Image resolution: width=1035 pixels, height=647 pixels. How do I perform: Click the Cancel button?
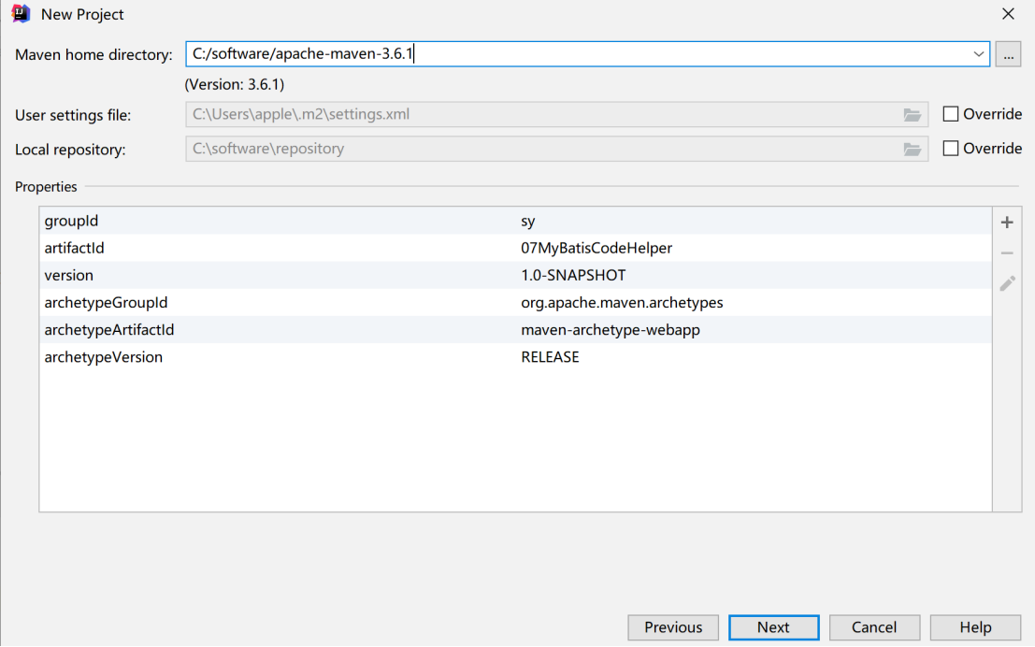[x=874, y=627]
